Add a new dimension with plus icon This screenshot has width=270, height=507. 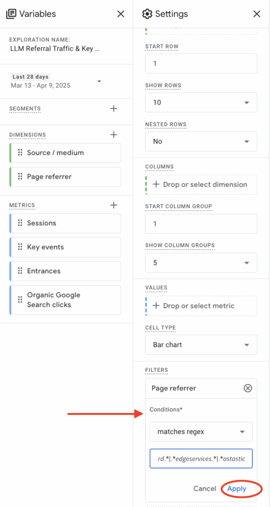(x=113, y=135)
